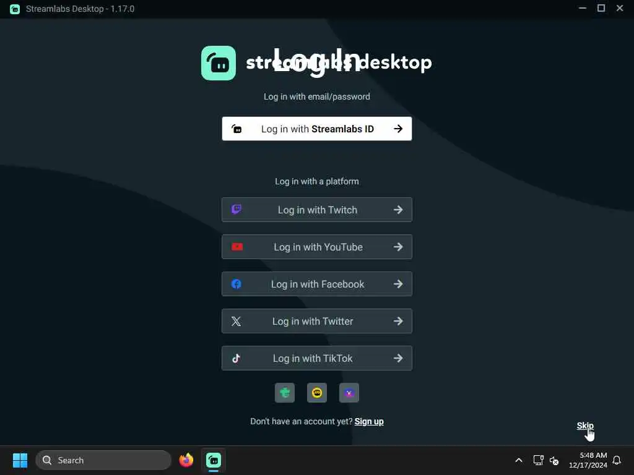Choose Log in with Twitch
634x475 pixels.
tap(316, 210)
